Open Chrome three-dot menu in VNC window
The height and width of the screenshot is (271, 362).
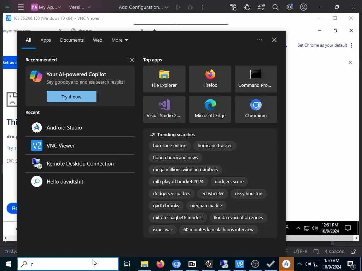pos(351,45)
